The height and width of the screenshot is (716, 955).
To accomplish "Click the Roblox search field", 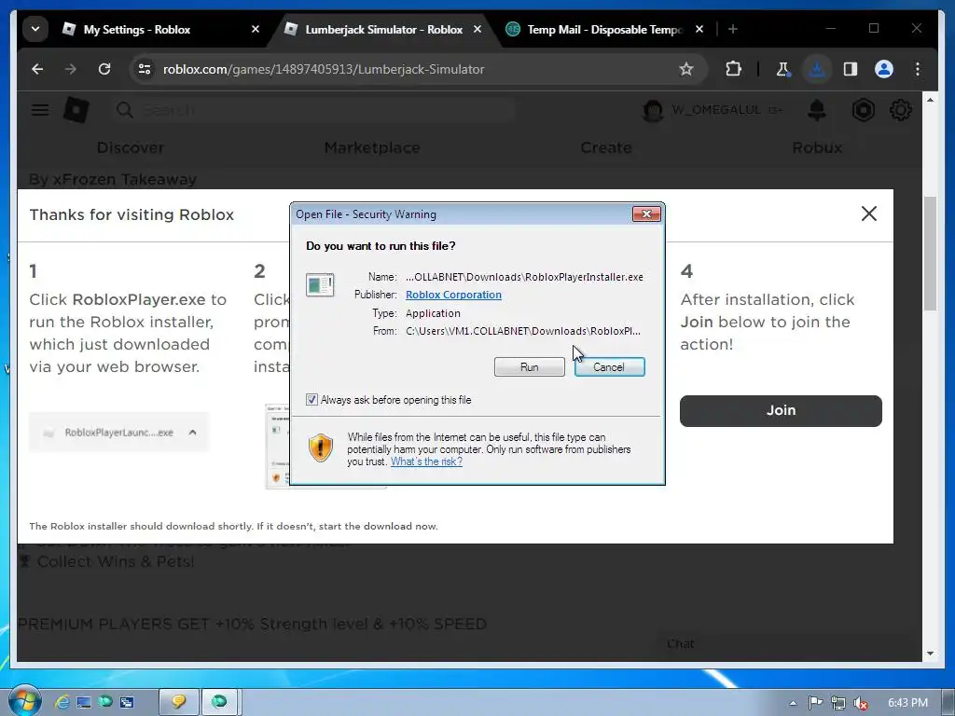I will click(315, 110).
